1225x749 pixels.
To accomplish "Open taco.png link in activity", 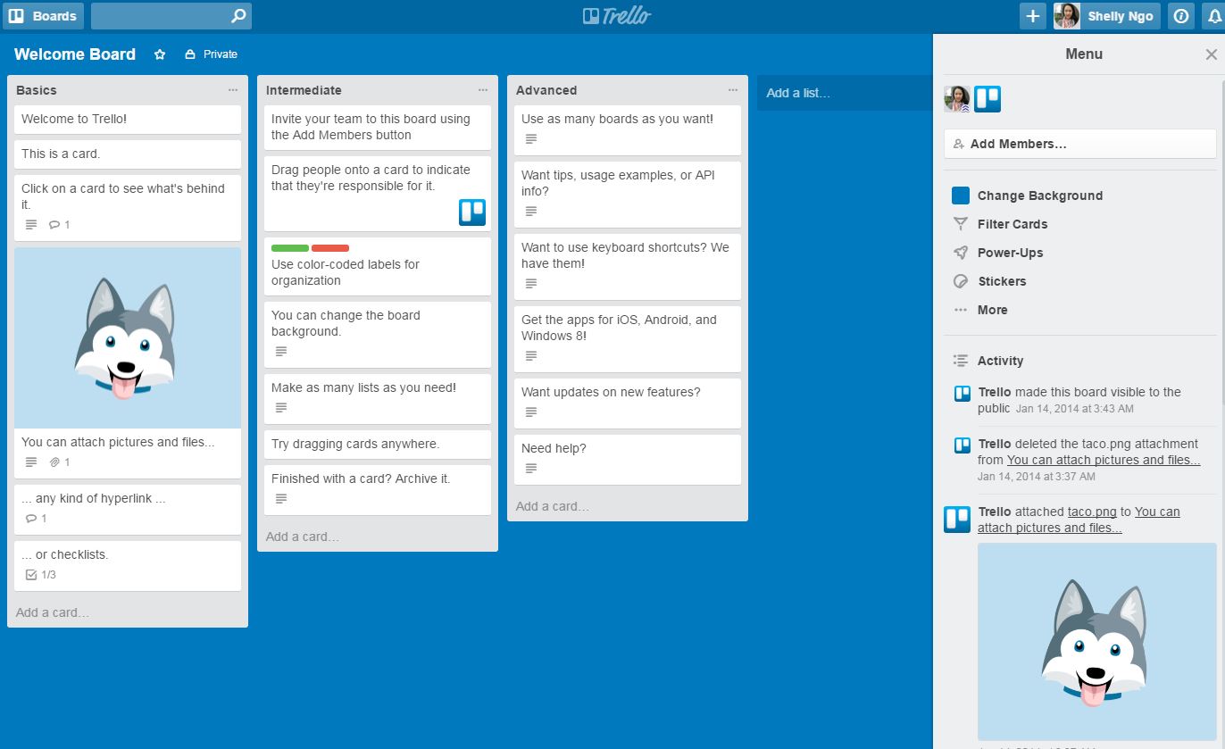I will click(1092, 512).
